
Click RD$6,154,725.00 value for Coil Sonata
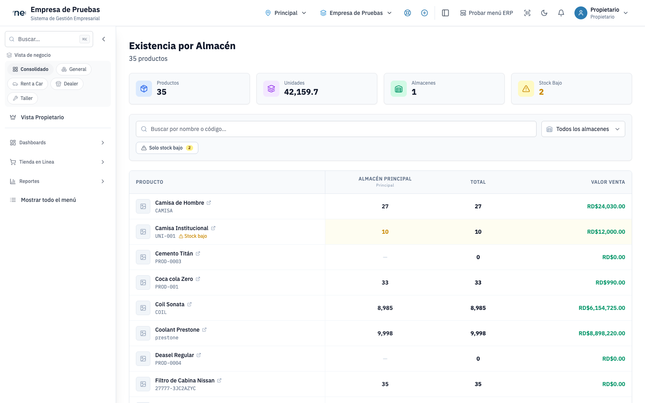(x=602, y=308)
